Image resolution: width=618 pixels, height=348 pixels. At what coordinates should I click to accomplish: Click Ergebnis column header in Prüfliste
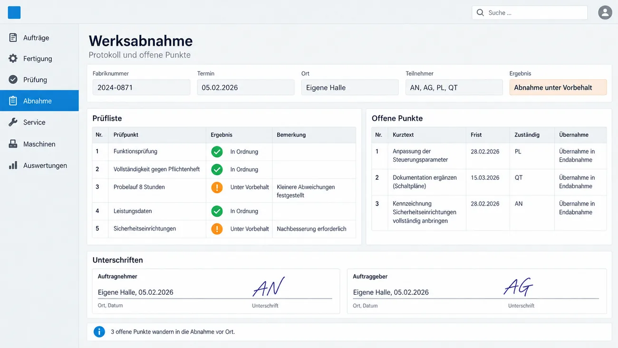click(222, 135)
